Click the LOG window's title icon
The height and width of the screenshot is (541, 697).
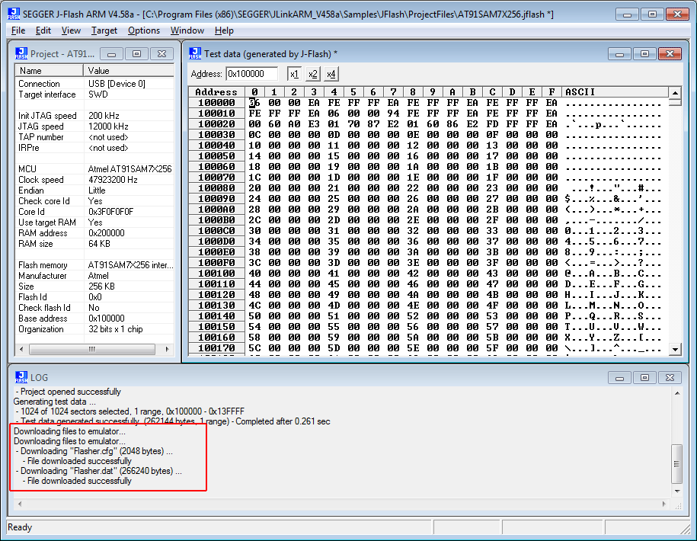(22, 377)
